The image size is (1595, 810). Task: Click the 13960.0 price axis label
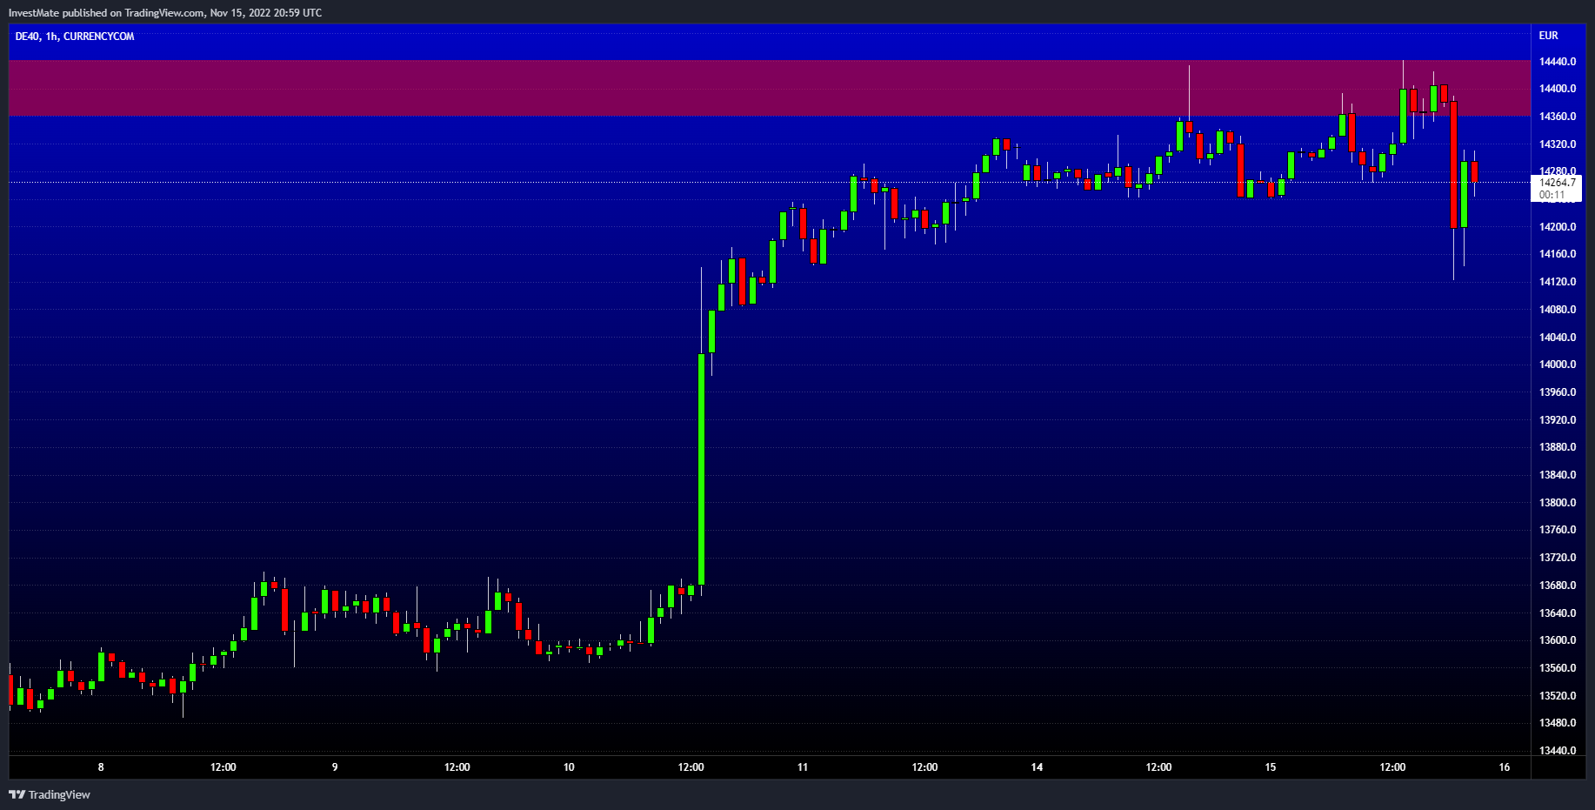click(x=1558, y=392)
